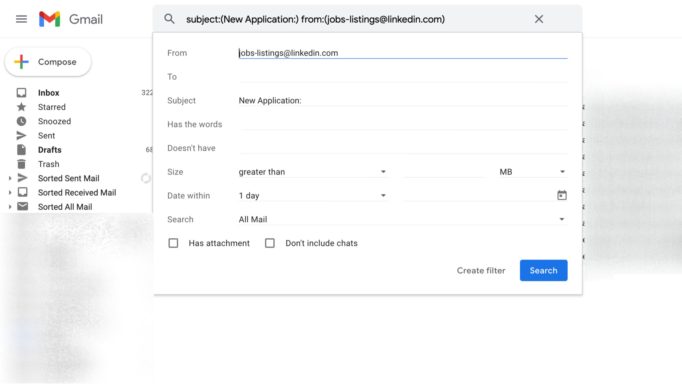Click the From field with jobs-listings address
This screenshot has height=384, width=682.
(403, 53)
